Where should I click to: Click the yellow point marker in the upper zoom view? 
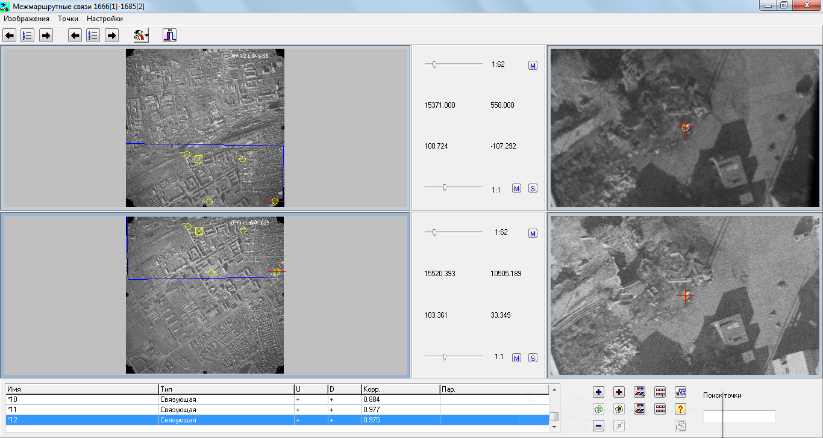(x=686, y=128)
